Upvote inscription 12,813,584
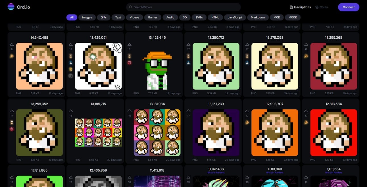Screen dimensions: 367x187 click(x=306, y=111)
